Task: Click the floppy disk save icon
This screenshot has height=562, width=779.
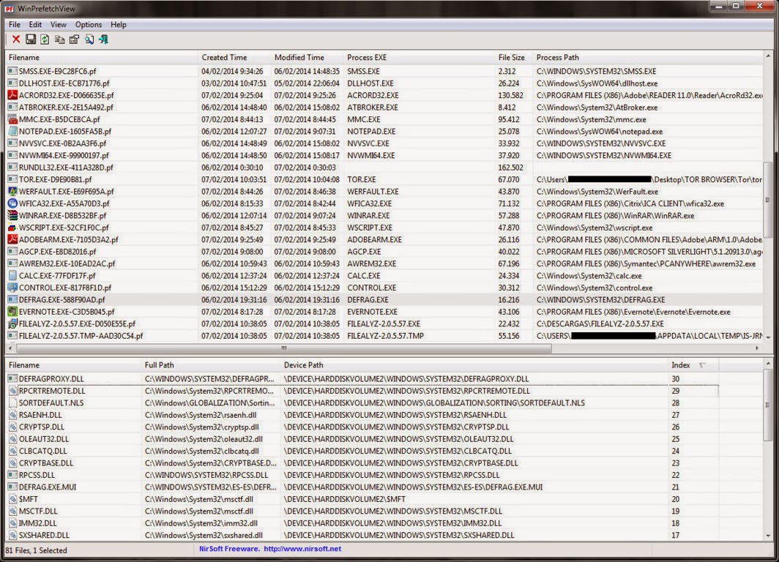Action: (x=31, y=40)
